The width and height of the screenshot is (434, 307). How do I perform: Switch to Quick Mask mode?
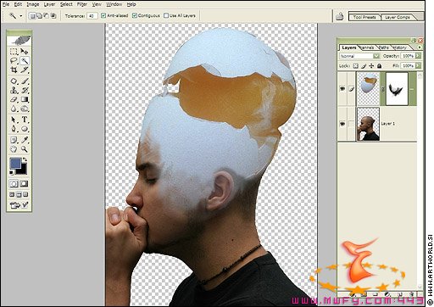tap(25, 184)
